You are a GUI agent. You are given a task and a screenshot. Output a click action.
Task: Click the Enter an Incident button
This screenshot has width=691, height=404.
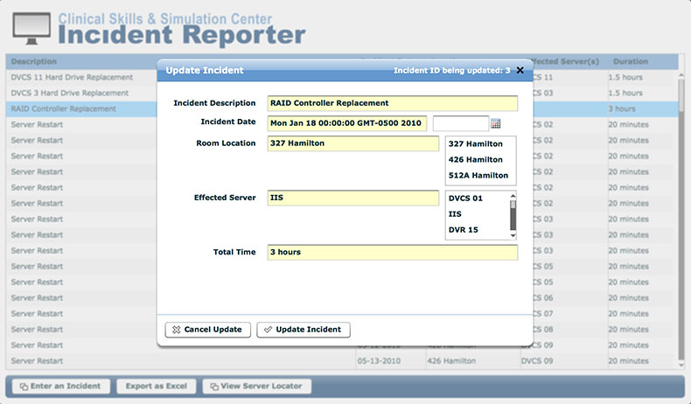61,387
